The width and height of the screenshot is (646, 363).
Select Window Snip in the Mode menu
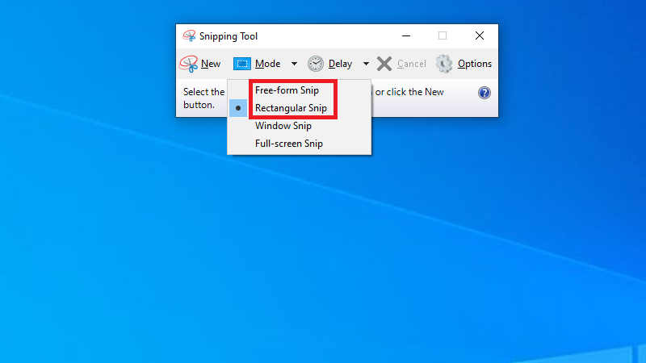283,126
